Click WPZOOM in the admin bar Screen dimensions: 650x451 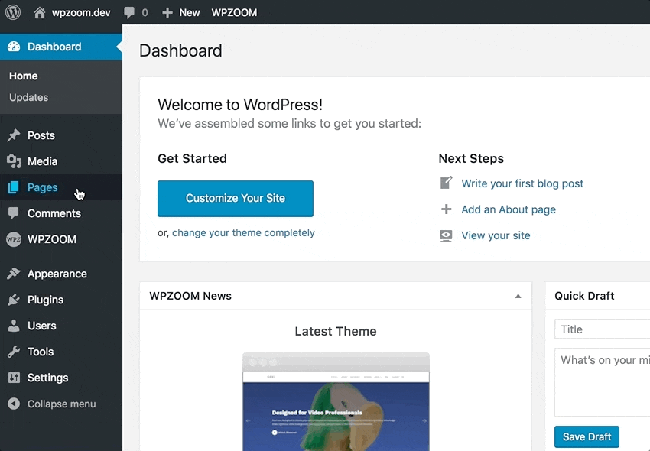[x=234, y=12]
